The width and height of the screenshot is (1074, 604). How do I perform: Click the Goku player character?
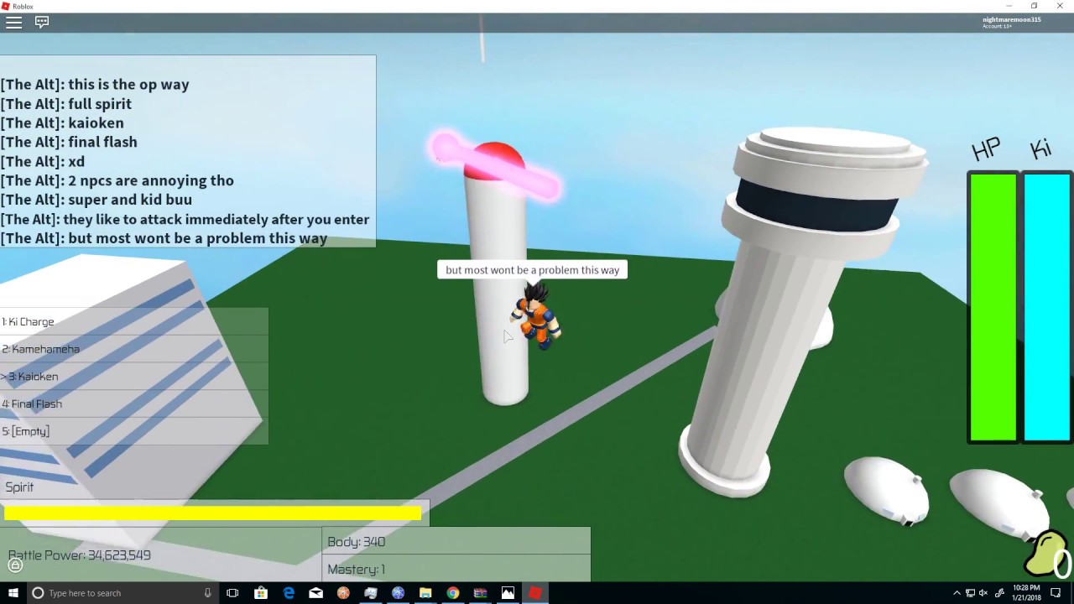(x=536, y=315)
